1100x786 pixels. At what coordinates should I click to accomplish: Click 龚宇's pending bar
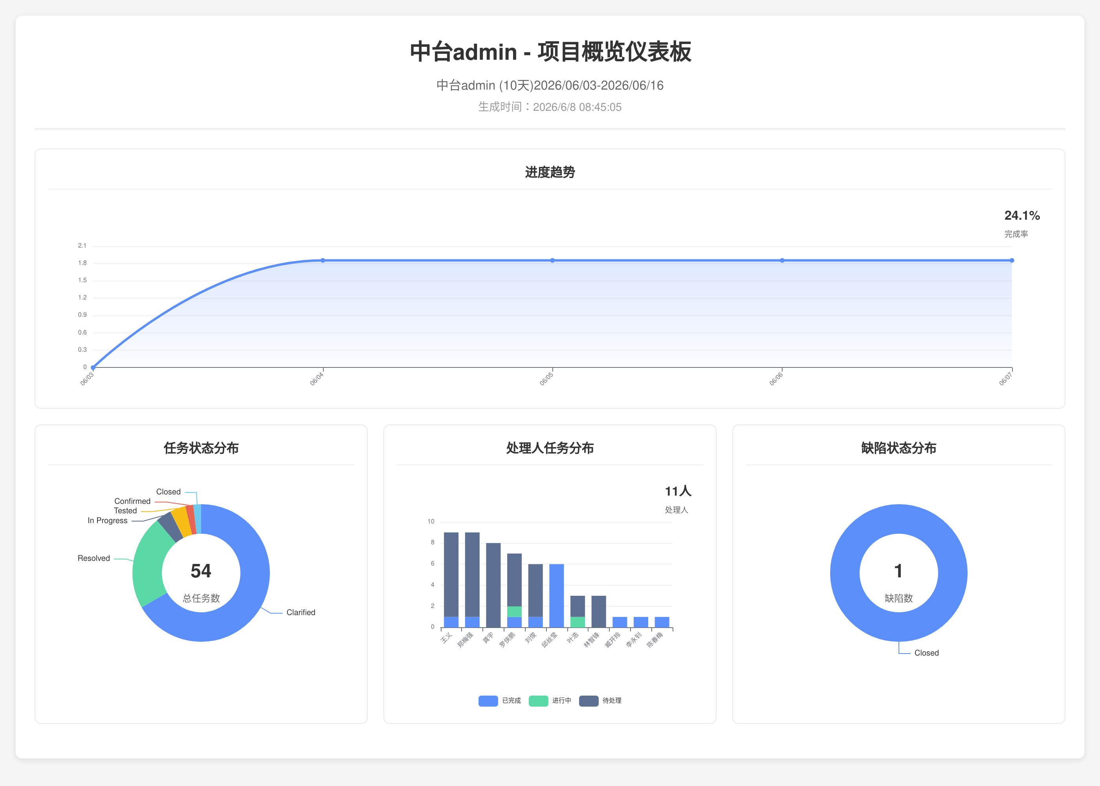point(493,585)
